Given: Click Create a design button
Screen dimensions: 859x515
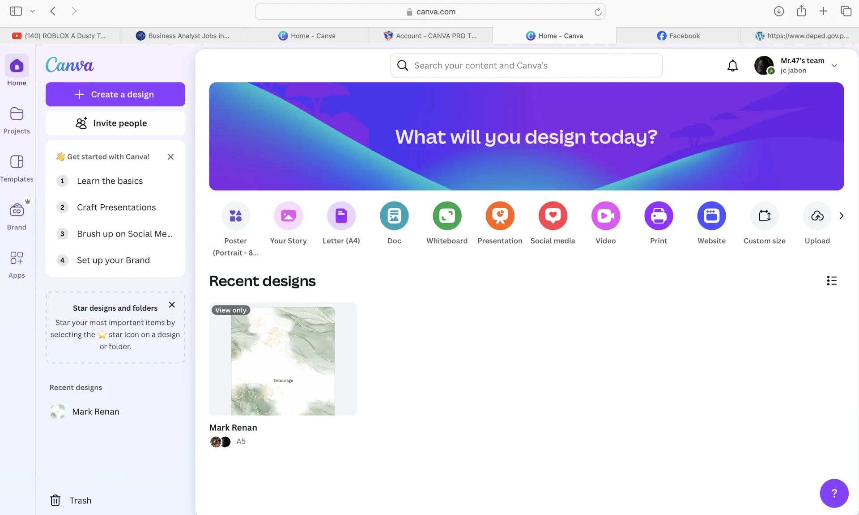Looking at the screenshot, I should (115, 94).
